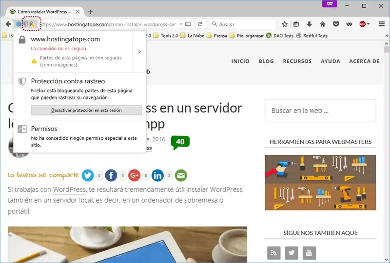This screenshot has height=263, width=390.
Task: Open the Downloads arrow icon
Action: point(309,24)
